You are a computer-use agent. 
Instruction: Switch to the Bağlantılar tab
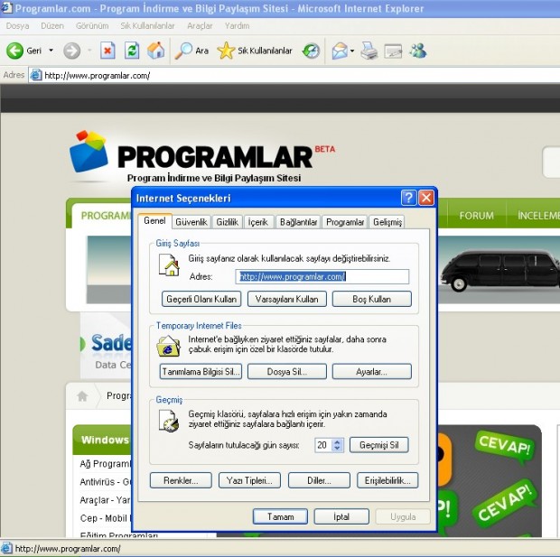pos(298,222)
